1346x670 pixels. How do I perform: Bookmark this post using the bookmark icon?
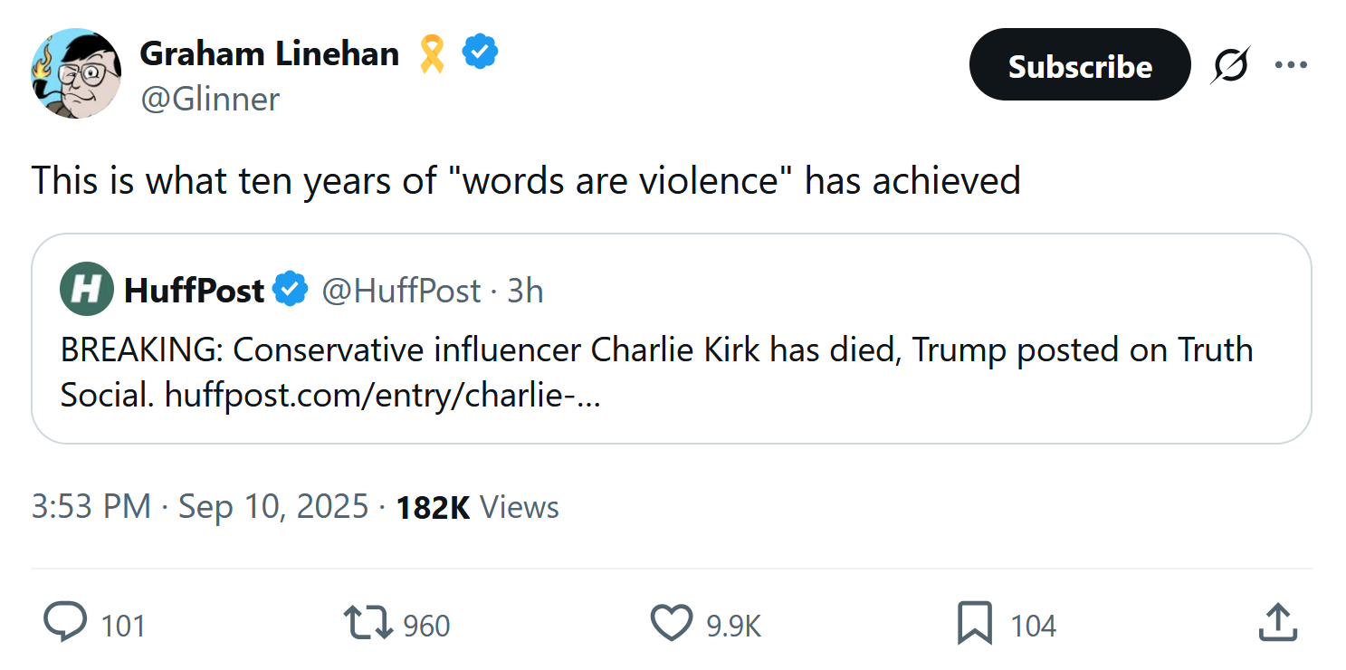pyautogui.click(x=975, y=623)
